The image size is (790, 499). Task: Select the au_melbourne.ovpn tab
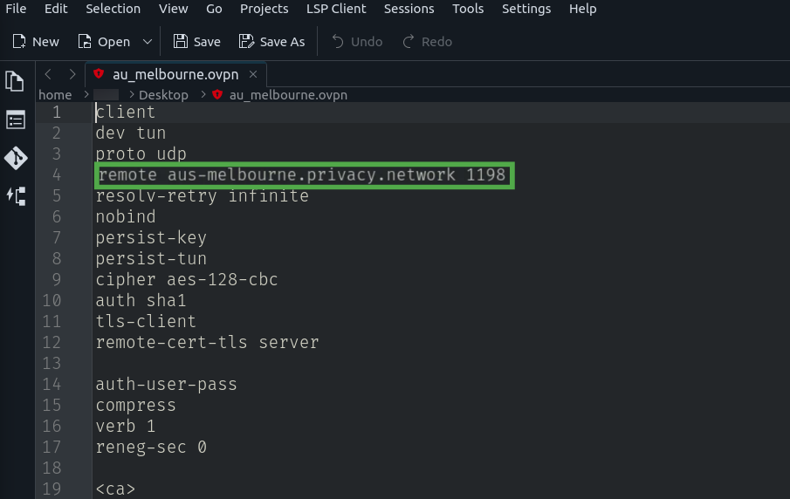175,74
